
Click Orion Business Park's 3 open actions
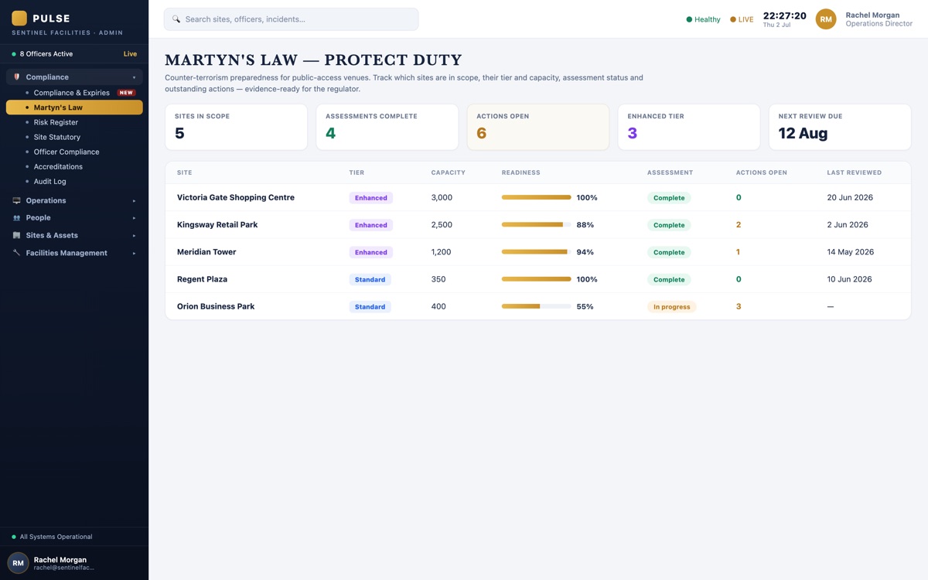739,307
